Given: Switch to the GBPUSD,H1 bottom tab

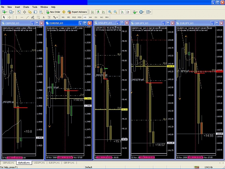Looking at the screenshot, I should [8, 163].
